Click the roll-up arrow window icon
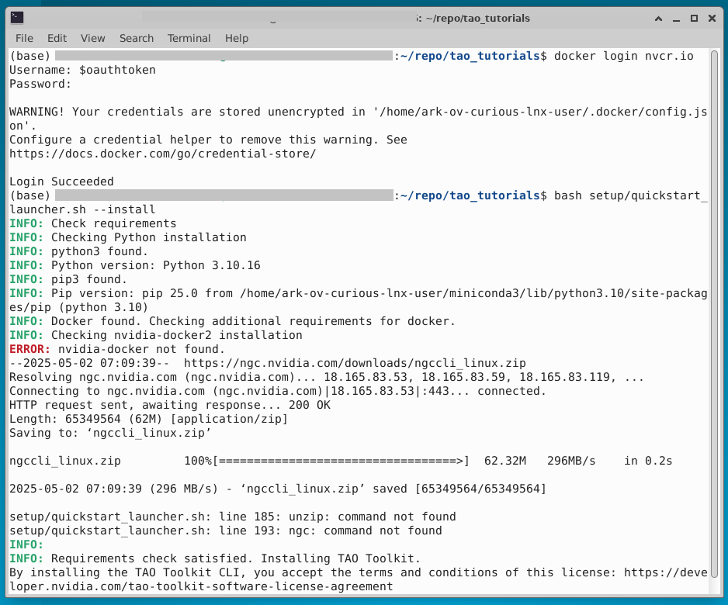The height and width of the screenshot is (605, 728). [658, 19]
